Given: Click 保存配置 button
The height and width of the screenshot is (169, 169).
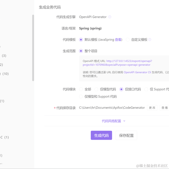Looking at the screenshot, I should (126, 135).
